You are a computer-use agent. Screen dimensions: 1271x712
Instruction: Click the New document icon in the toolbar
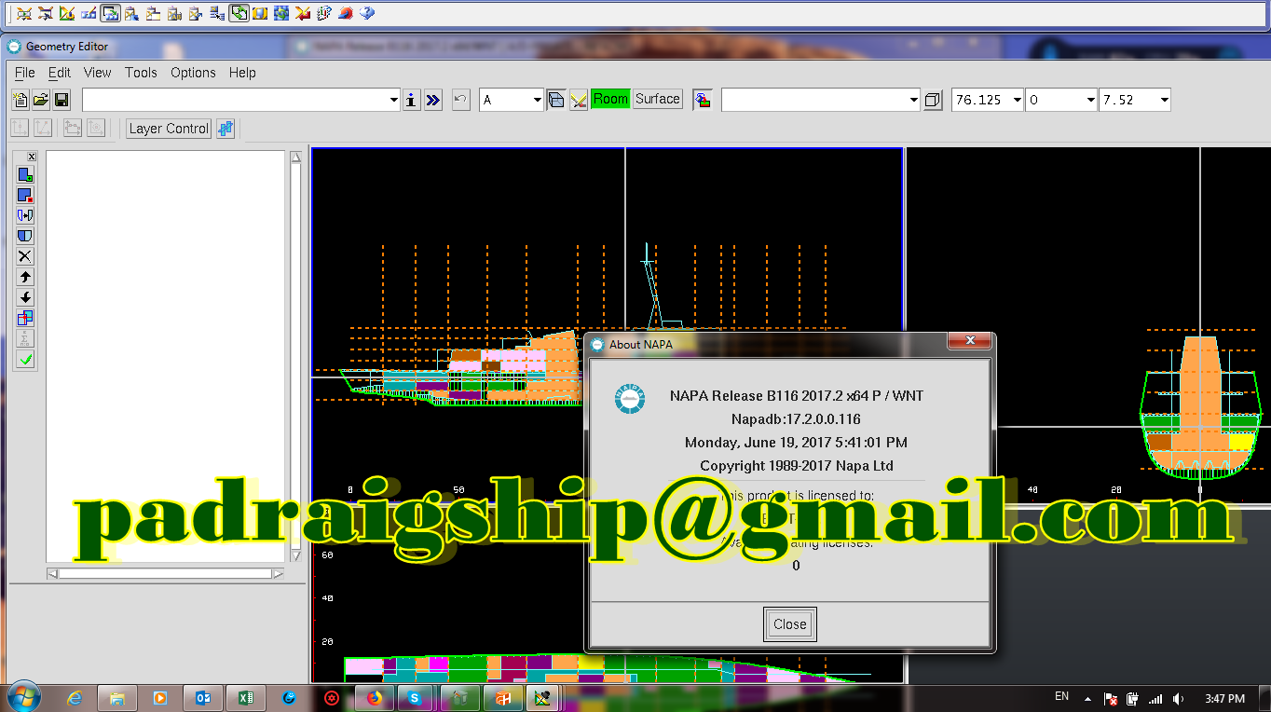click(20, 100)
